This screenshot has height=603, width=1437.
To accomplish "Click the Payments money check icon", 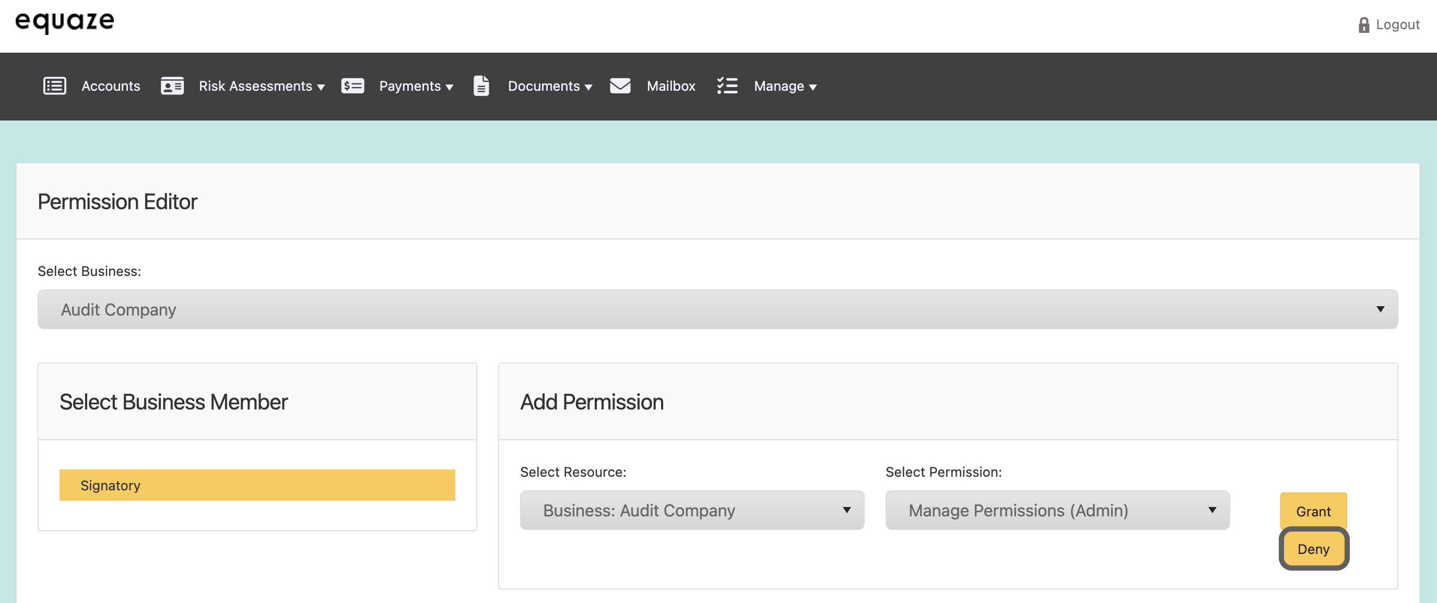I will click(352, 86).
